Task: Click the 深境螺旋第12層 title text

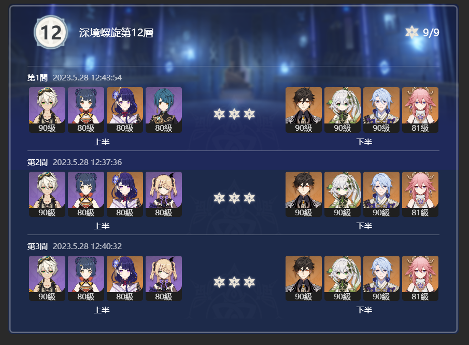Action: pyautogui.click(x=116, y=33)
